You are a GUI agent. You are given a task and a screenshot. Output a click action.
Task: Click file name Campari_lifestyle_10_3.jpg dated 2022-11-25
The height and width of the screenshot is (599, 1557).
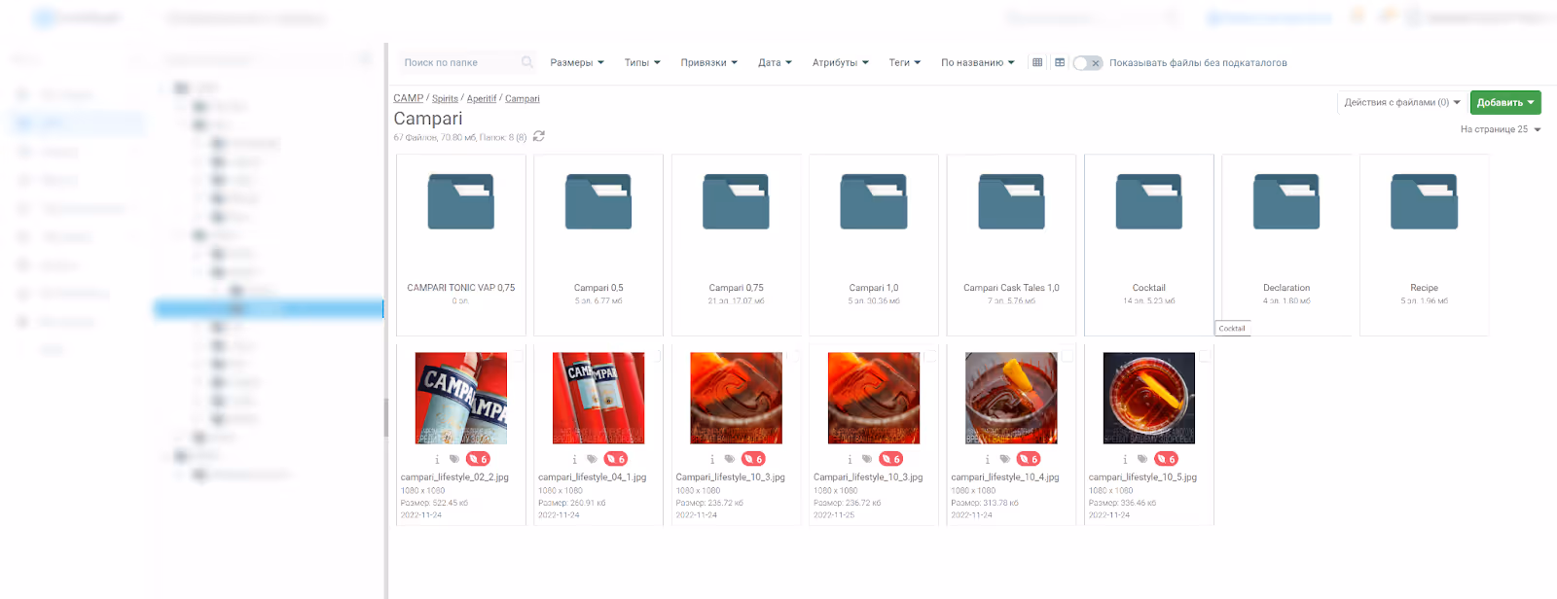pyautogui.click(x=868, y=477)
